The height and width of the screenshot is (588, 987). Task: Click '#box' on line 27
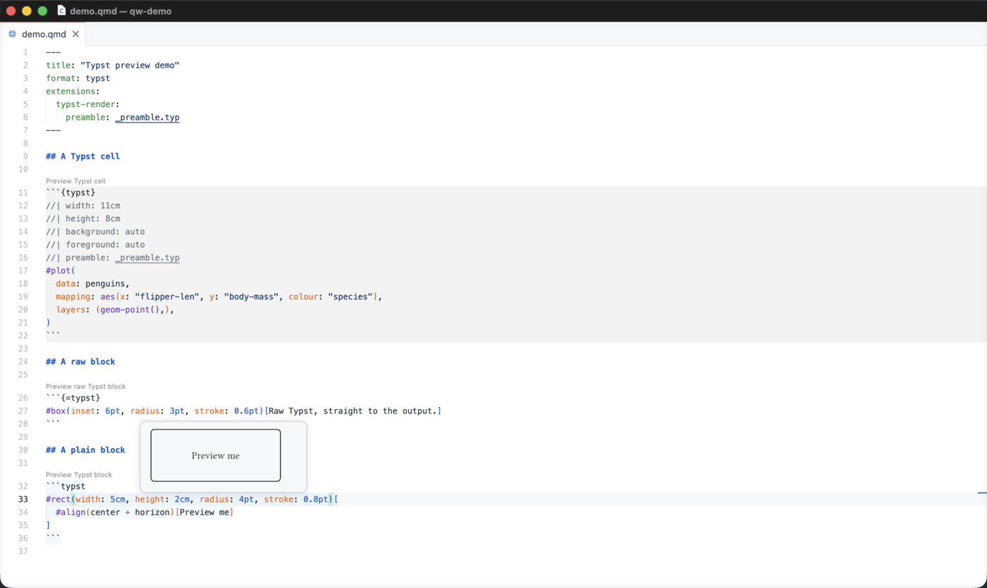point(56,411)
